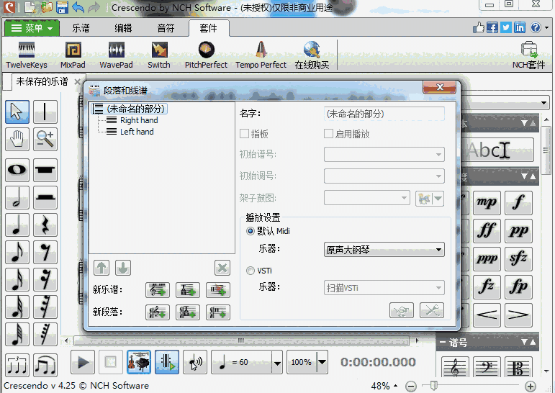Open Tempo Perfect metronome
The image size is (555, 393).
261,55
